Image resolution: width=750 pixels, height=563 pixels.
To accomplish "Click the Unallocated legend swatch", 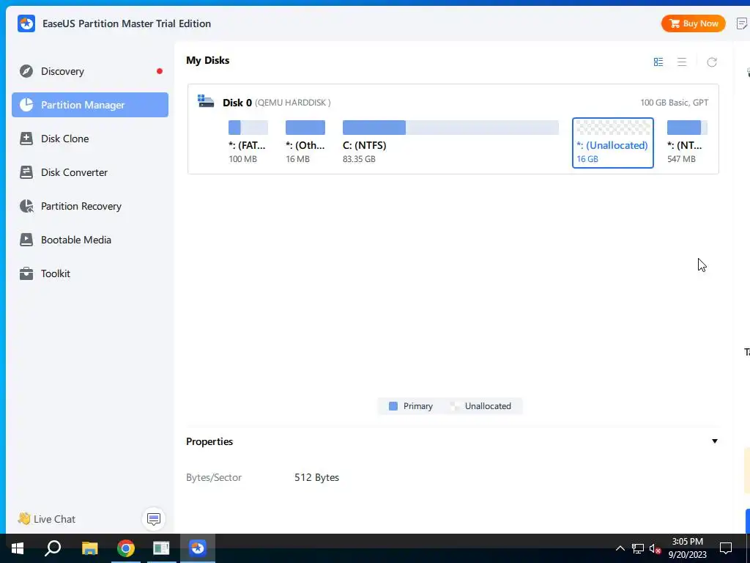I will click(x=455, y=406).
